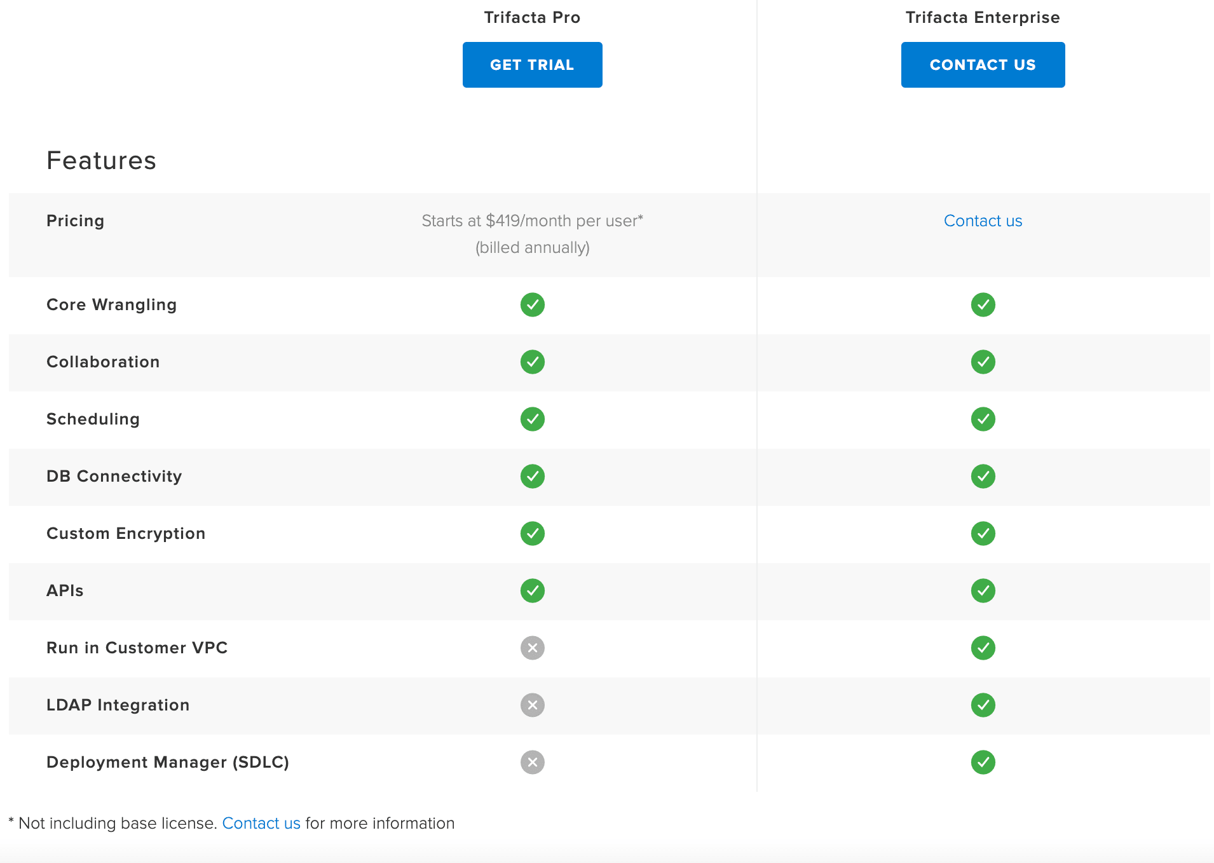This screenshot has width=1214, height=863.
Task: Click the Core Wrangling row label
Action: (x=111, y=305)
